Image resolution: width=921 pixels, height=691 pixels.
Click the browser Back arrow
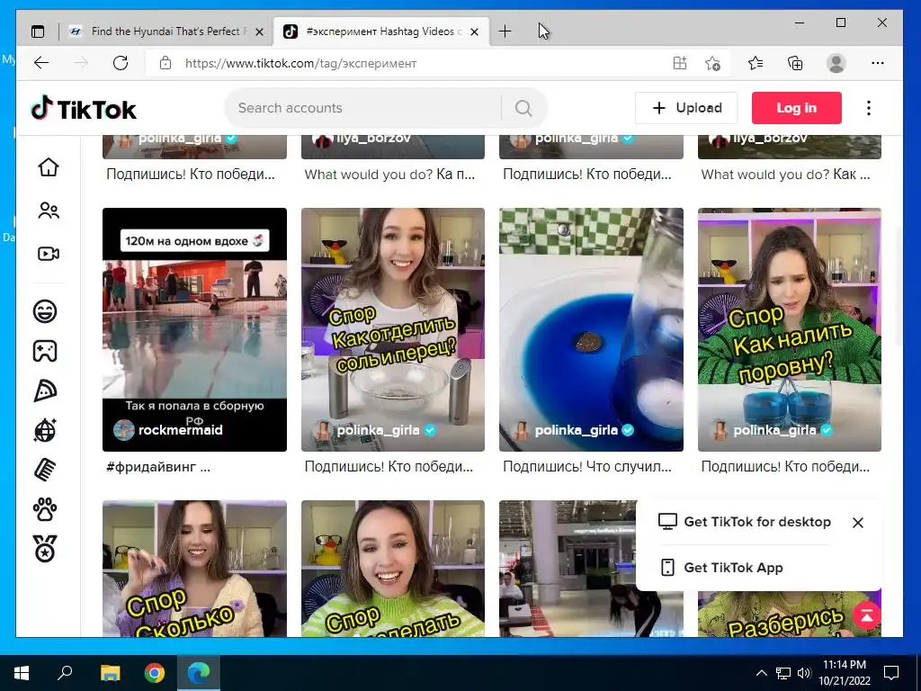coord(41,63)
